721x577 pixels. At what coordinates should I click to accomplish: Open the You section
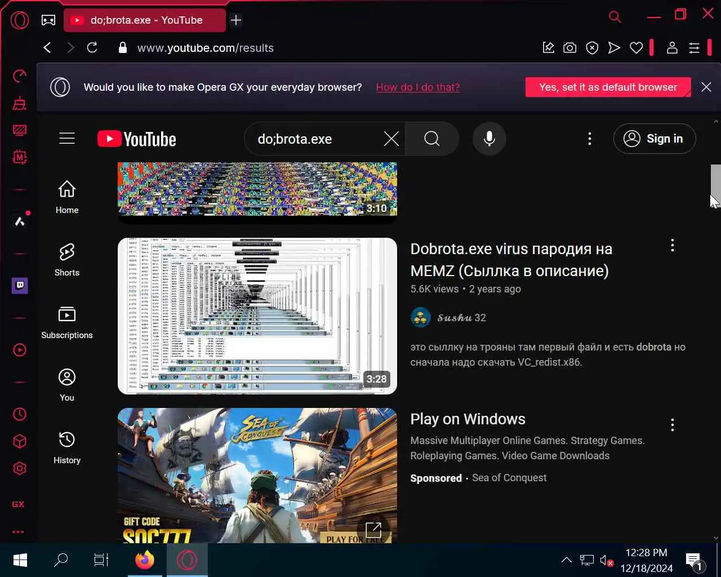tap(67, 385)
